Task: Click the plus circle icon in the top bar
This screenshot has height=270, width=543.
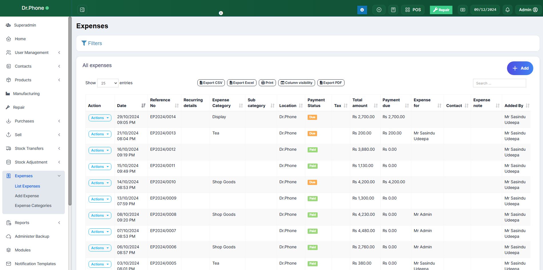Action: click(x=379, y=10)
